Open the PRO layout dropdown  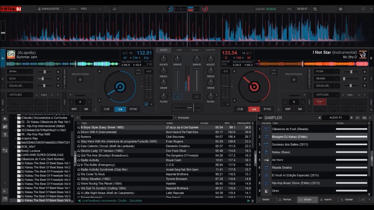coord(91,9)
